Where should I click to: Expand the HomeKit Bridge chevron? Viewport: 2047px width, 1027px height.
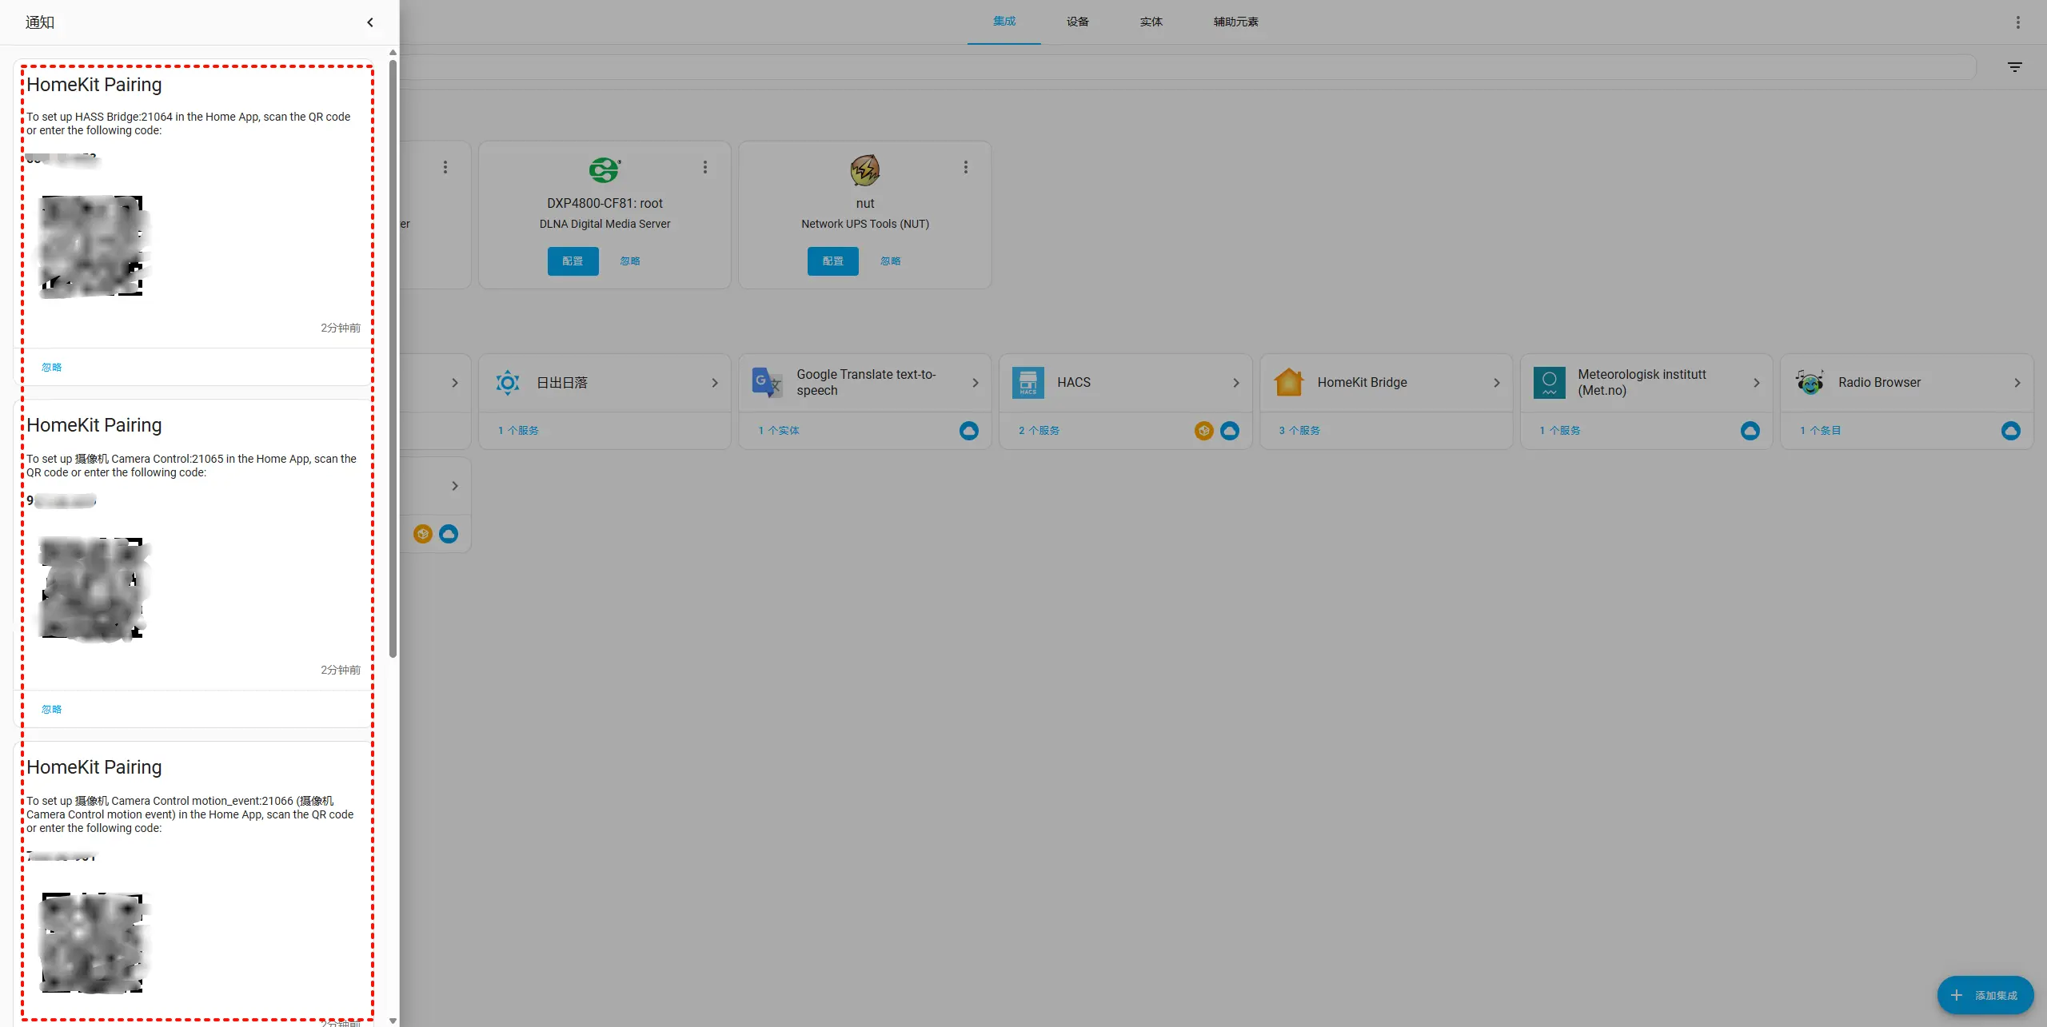(x=1496, y=383)
